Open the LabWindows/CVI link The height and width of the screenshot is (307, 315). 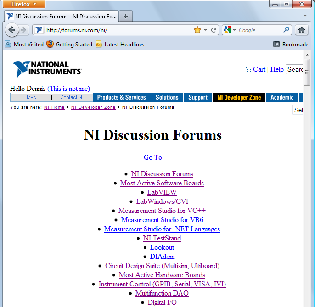(x=162, y=201)
